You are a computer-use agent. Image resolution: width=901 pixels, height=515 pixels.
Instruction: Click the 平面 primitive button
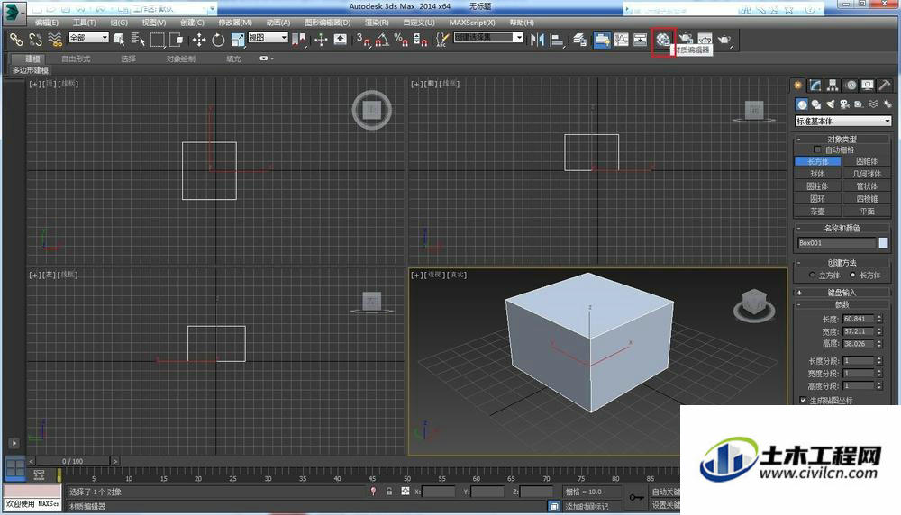867,212
